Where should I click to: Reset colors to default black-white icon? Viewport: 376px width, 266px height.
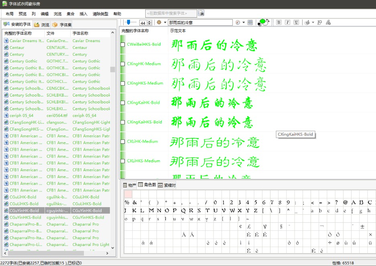click(x=259, y=24)
